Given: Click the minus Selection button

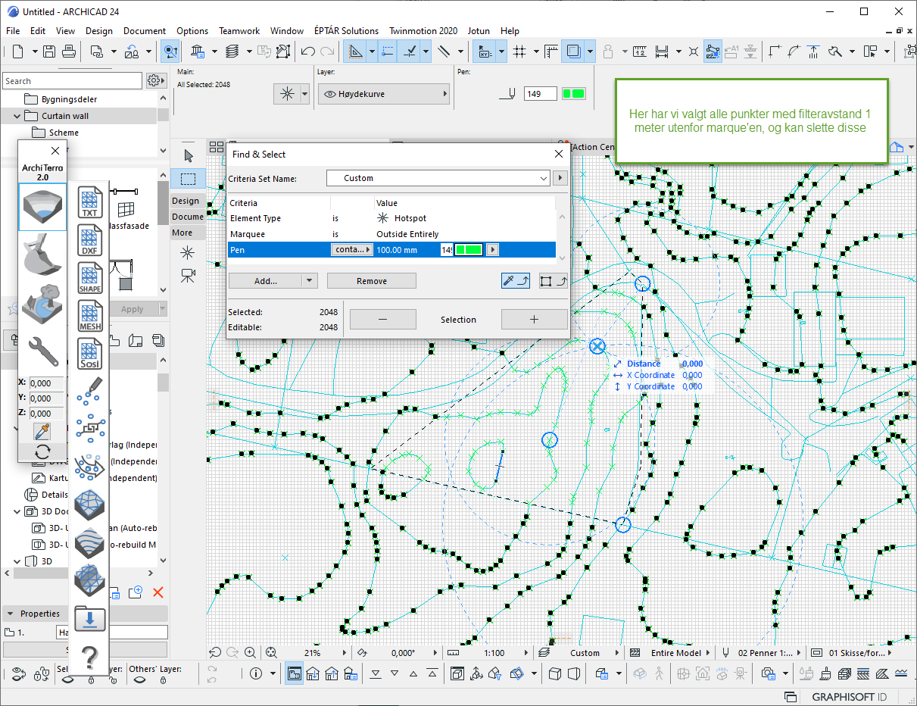Looking at the screenshot, I should tap(382, 320).
